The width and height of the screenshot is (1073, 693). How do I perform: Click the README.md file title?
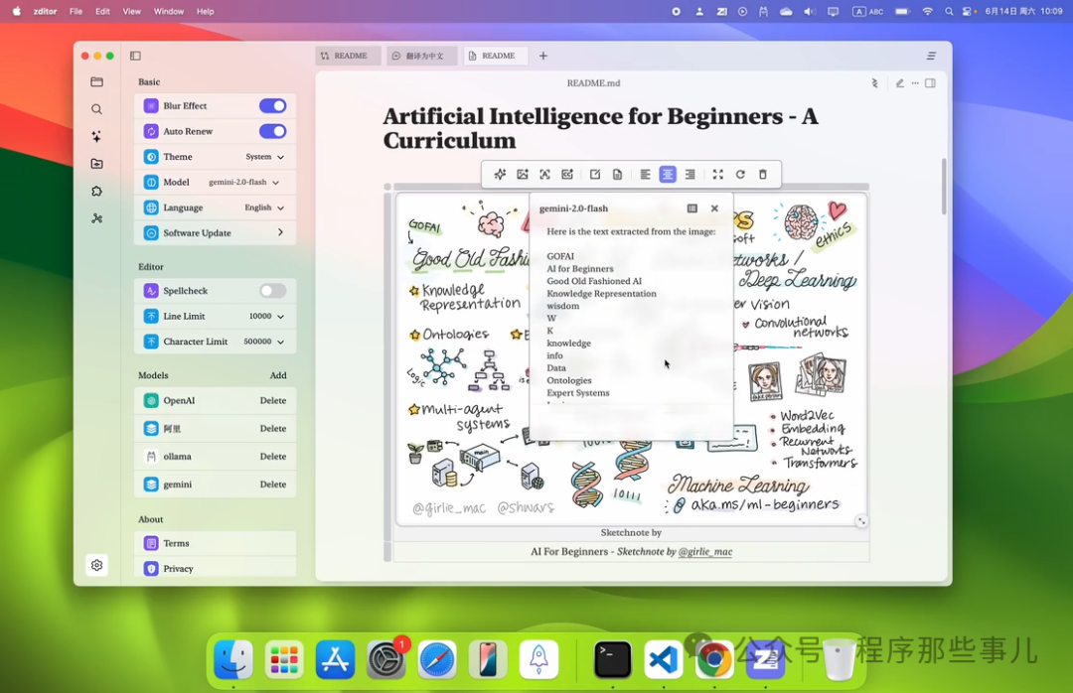(593, 82)
